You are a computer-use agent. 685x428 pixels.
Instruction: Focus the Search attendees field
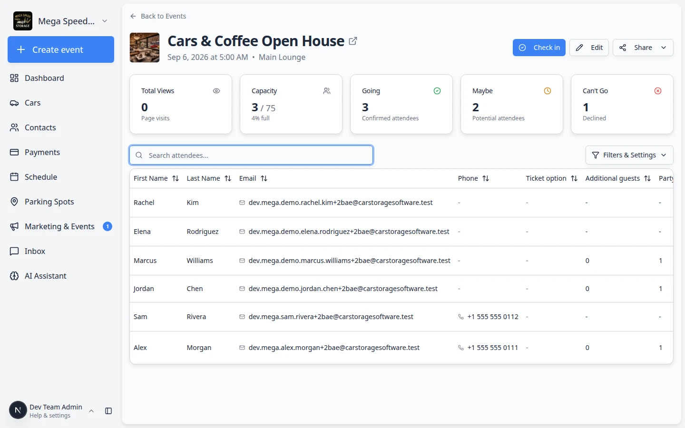click(x=251, y=155)
